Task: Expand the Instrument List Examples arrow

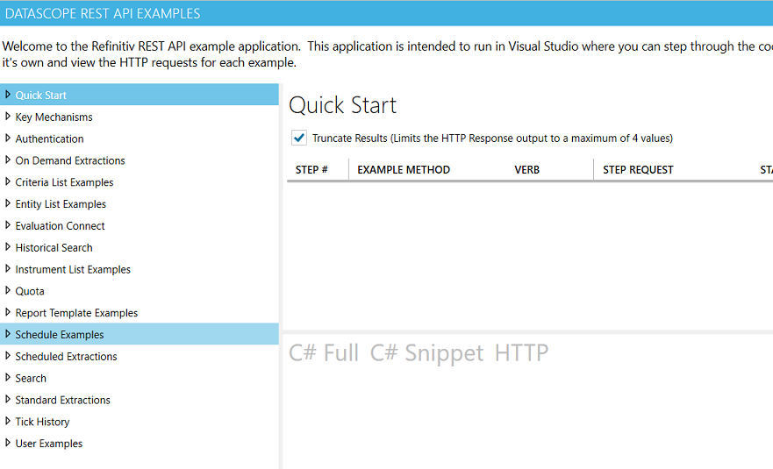Action: [x=7, y=268]
